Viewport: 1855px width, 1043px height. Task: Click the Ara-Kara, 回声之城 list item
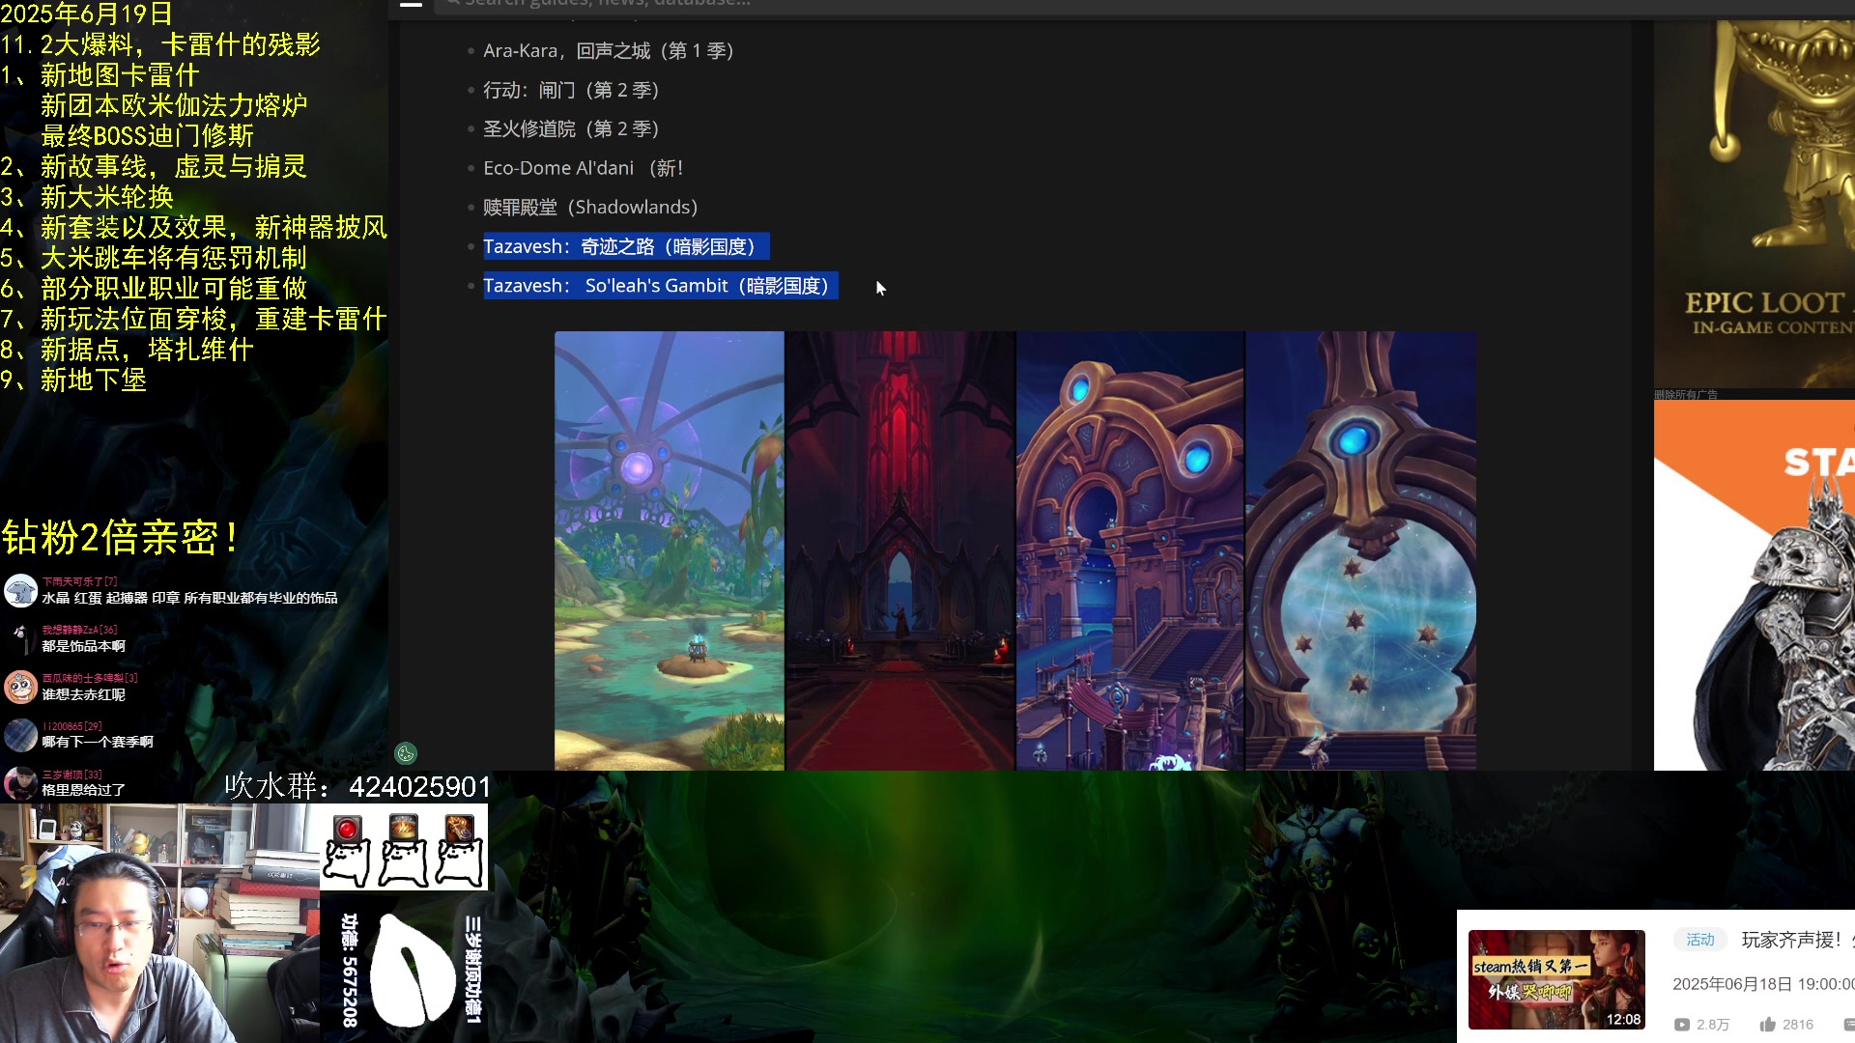[609, 50]
